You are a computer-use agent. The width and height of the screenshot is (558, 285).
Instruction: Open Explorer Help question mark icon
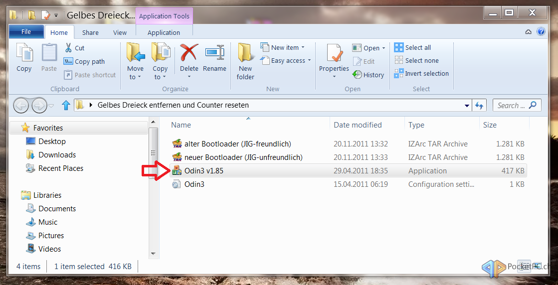pyautogui.click(x=541, y=31)
